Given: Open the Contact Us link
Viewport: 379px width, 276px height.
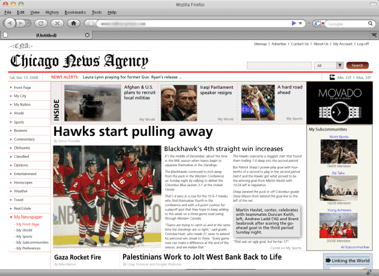Looking at the screenshot, I should 300,44.
